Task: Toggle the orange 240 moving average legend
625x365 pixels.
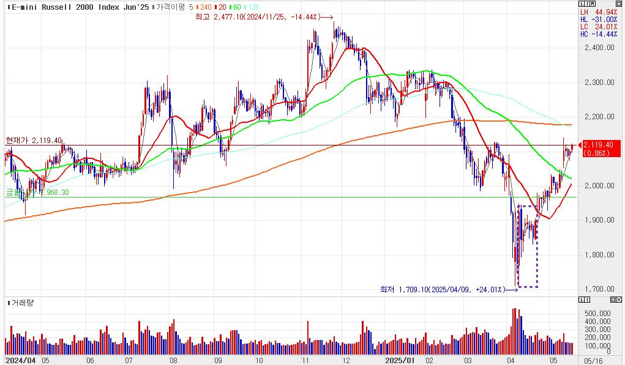Action: (x=204, y=7)
